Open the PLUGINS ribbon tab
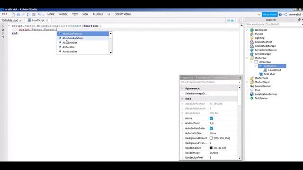303x170 pixels. (98, 14)
